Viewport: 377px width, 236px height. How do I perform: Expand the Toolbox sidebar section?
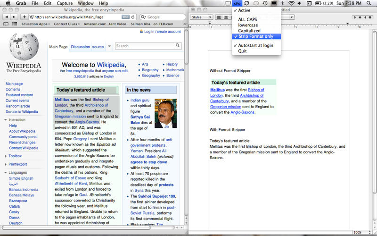click(x=6, y=156)
